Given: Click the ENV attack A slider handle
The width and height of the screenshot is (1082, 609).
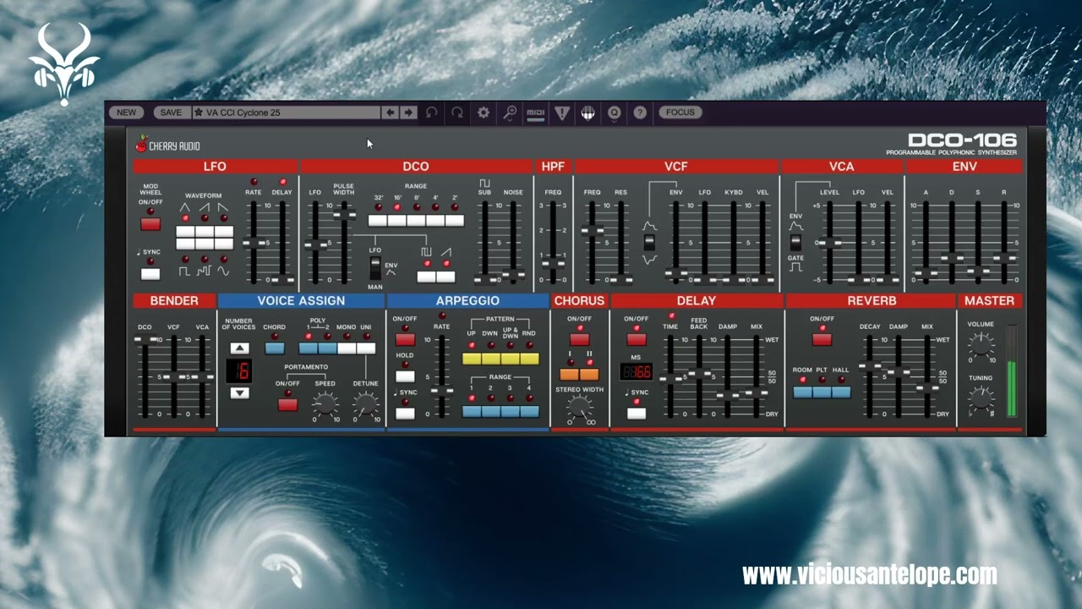Looking at the screenshot, I should coord(926,273).
